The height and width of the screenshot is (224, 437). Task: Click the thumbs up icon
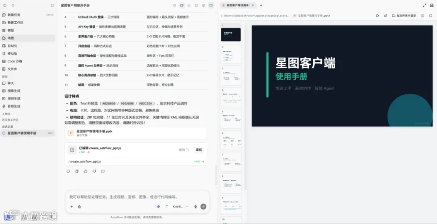tap(85, 171)
